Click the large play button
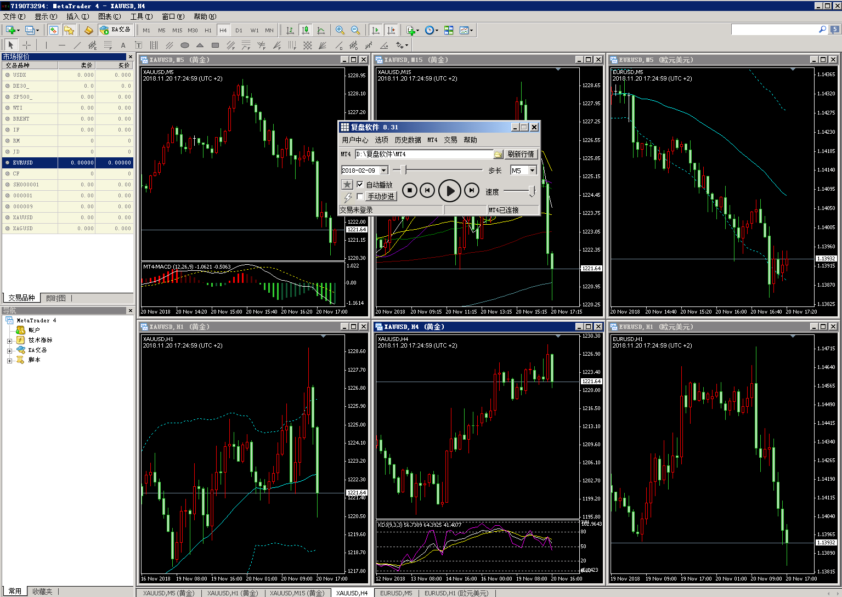The height and width of the screenshot is (597, 842). [x=450, y=191]
